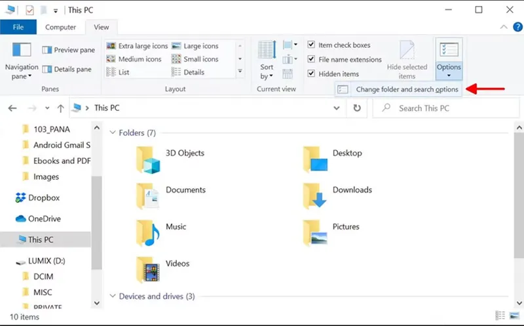Select Large icons layout
This screenshot has height=326, width=524.
(195, 46)
